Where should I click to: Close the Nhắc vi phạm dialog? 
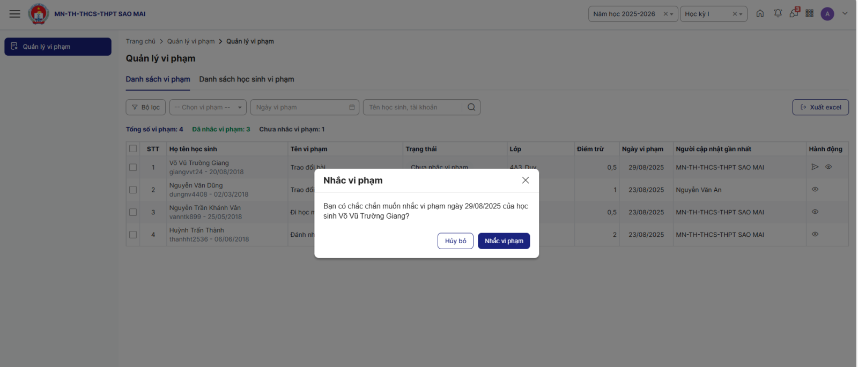[526, 181]
